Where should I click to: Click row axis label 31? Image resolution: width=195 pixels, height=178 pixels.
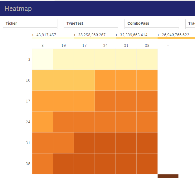[28, 143]
